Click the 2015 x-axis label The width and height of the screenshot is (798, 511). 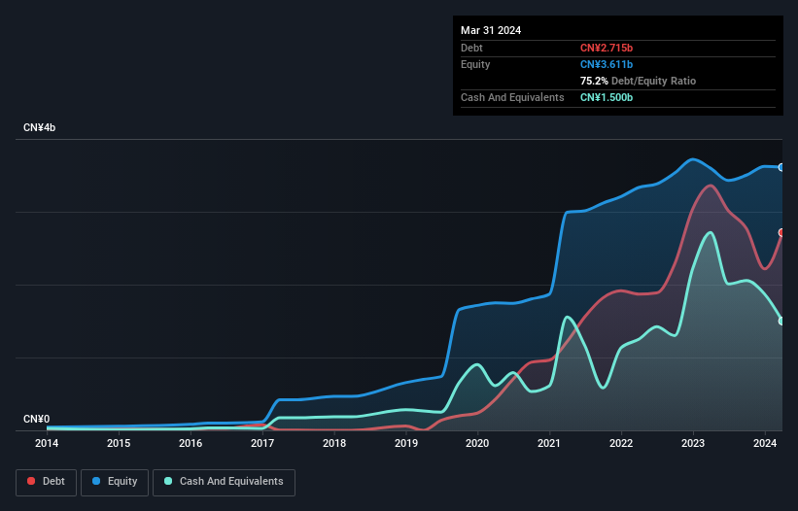coord(119,443)
